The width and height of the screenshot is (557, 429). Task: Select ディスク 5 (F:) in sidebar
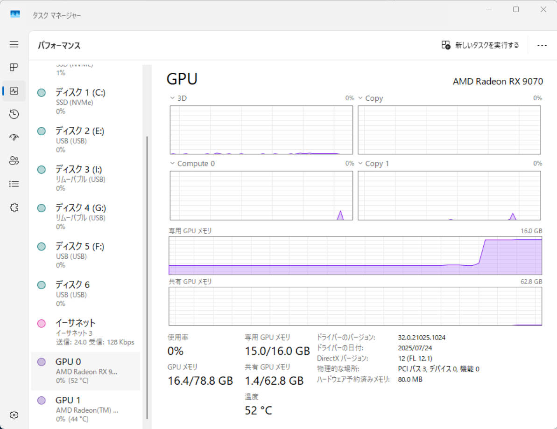click(85, 256)
